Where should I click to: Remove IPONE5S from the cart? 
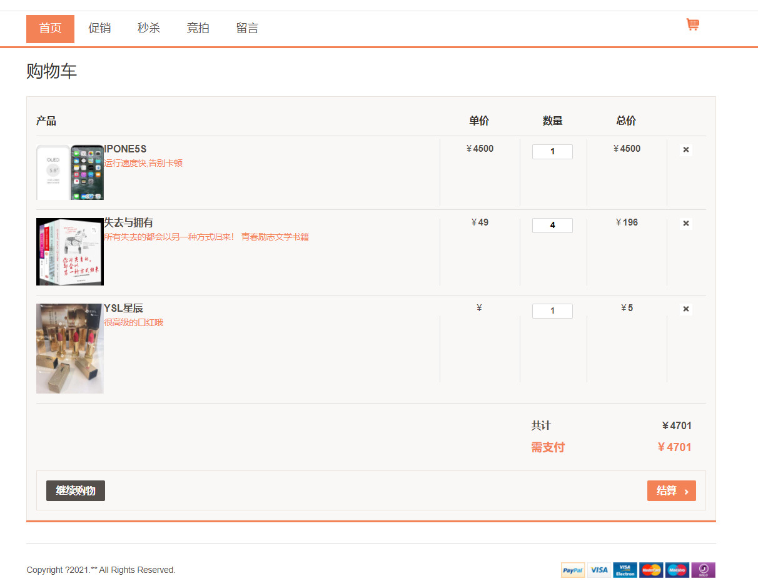click(686, 150)
